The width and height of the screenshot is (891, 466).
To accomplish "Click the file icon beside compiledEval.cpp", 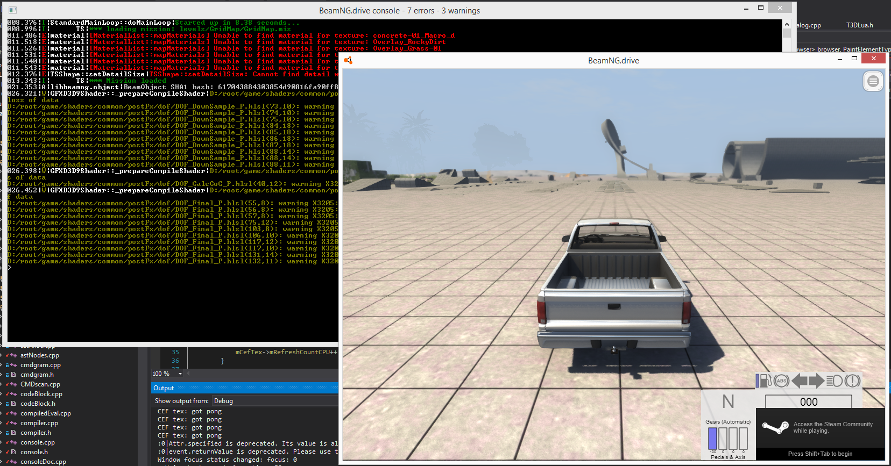I will [x=13, y=413].
